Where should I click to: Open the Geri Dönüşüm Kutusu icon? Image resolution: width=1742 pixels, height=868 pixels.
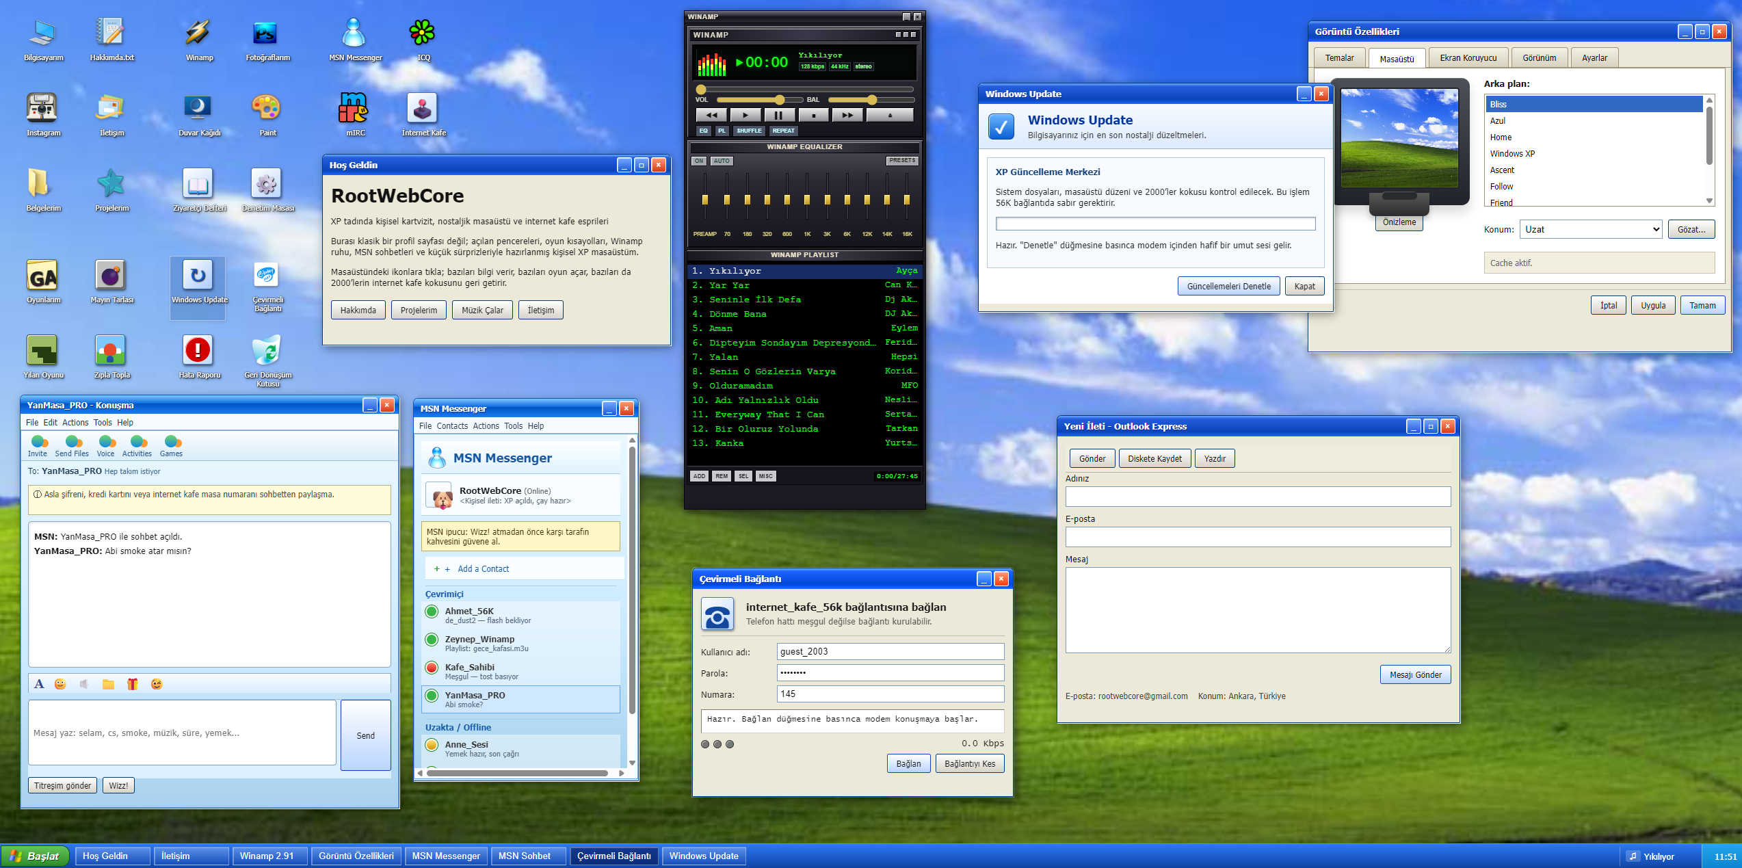pyautogui.click(x=267, y=360)
